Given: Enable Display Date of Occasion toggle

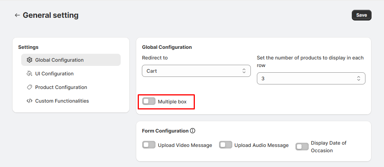Looking at the screenshot, I should point(302,147).
